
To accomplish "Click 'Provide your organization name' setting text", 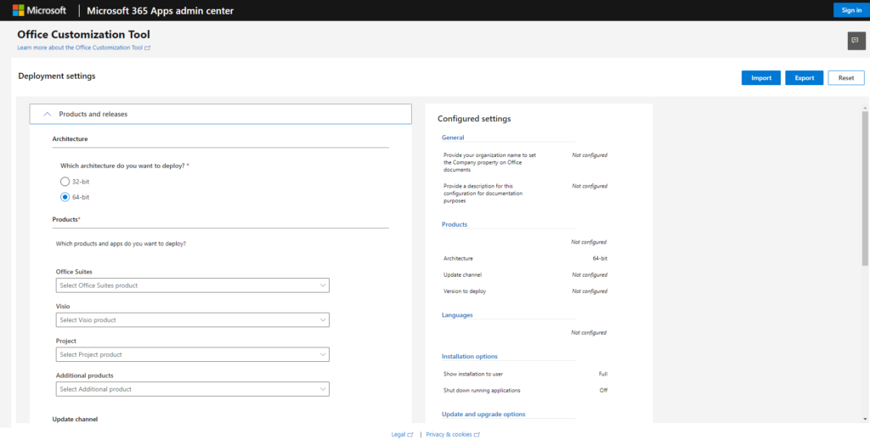I will click(490, 162).
